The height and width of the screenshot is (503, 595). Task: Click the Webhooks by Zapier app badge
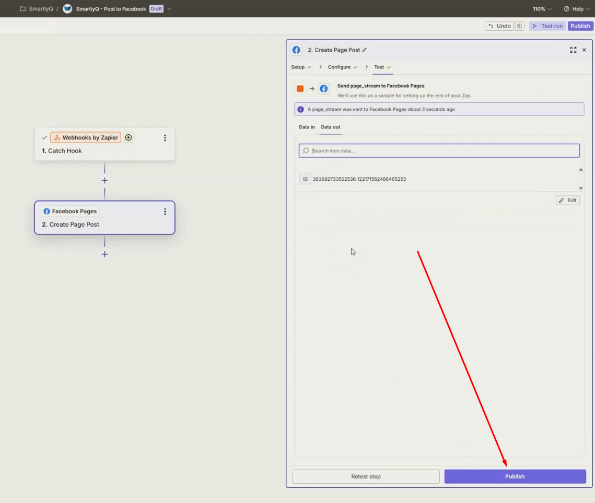86,137
